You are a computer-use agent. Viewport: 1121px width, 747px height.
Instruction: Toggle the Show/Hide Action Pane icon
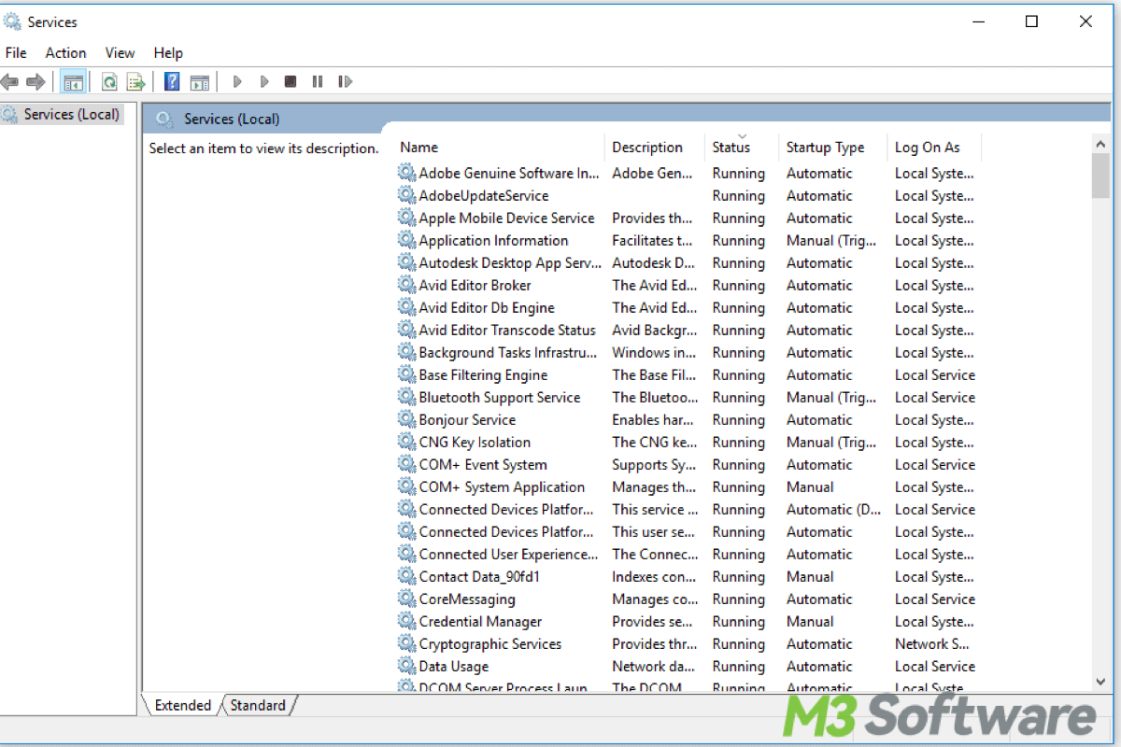199,82
